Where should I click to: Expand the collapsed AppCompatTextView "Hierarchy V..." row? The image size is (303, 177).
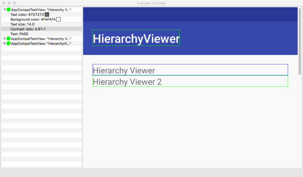(x=5, y=39)
